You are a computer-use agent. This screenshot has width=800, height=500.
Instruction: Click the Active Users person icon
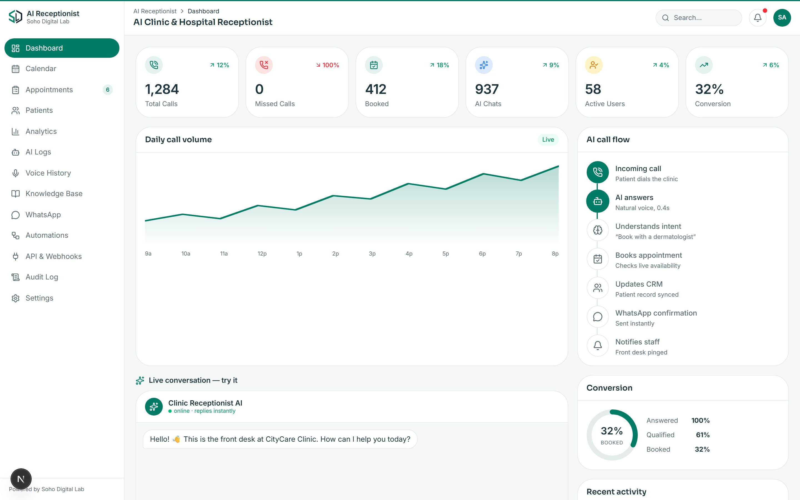[594, 65]
